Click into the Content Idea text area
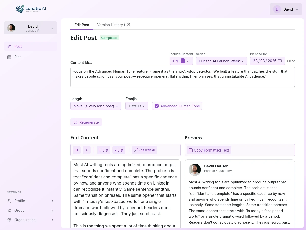Screen dimensions: 306x230 (x=183, y=77)
